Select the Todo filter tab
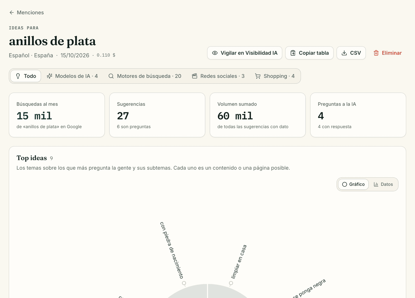Image resolution: width=415 pixels, height=298 pixels. 26,76
